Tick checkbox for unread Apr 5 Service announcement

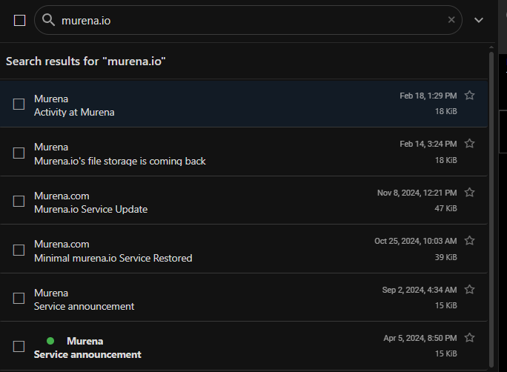(x=19, y=347)
